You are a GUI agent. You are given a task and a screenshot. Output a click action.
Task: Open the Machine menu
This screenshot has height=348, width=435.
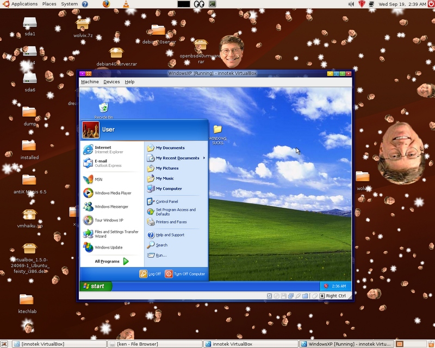click(x=90, y=82)
